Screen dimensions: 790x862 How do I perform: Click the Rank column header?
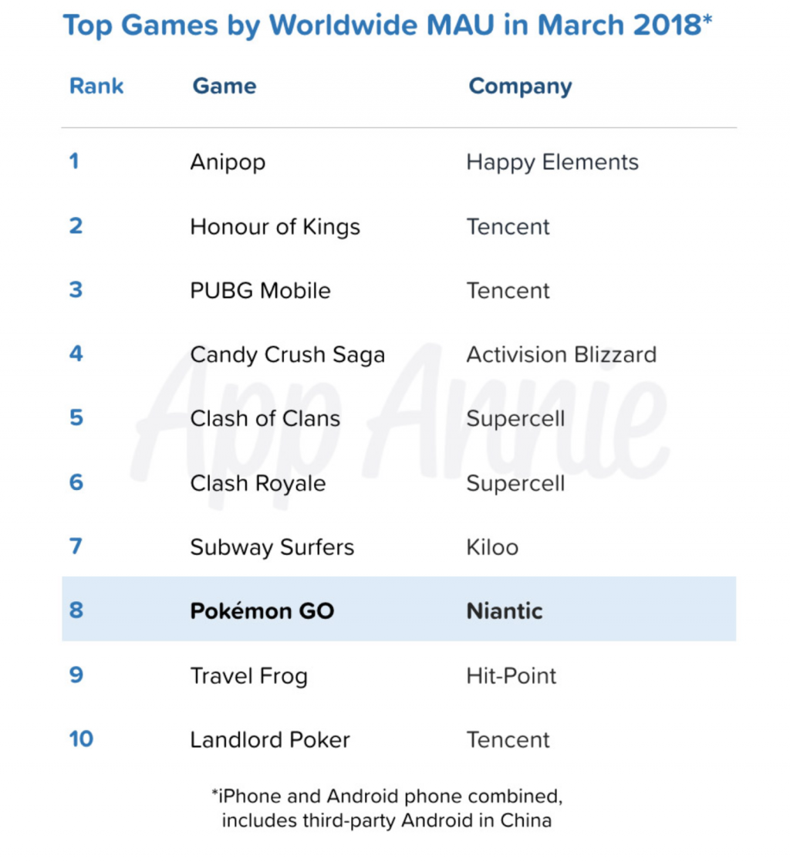(96, 86)
